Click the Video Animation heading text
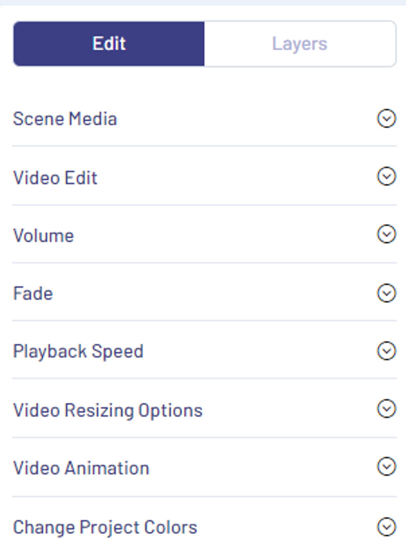The image size is (406, 555). [81, 468]
